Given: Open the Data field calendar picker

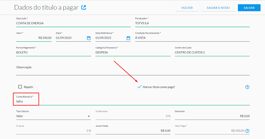Looking at the screenshot, I should click(x=89, y=38).
